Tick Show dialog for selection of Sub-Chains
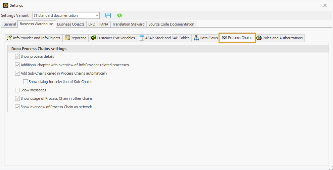This screenshot has width=333, height=170. tap(26, 82)
